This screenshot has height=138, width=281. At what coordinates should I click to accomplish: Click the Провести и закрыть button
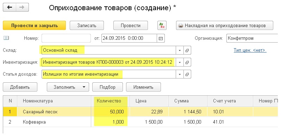click(35, 25)
